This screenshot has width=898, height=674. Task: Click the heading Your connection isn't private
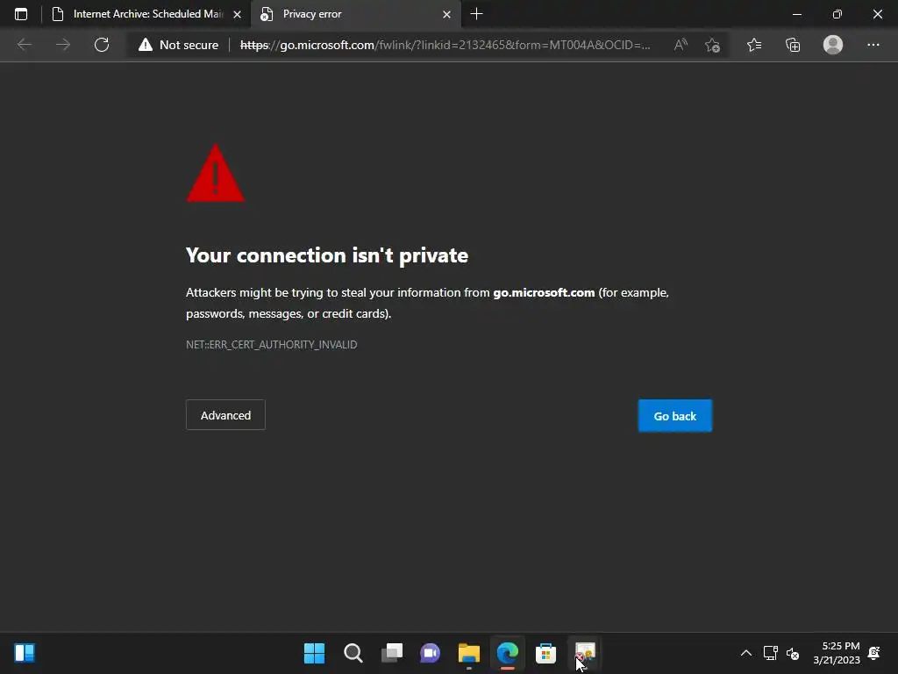327,255
